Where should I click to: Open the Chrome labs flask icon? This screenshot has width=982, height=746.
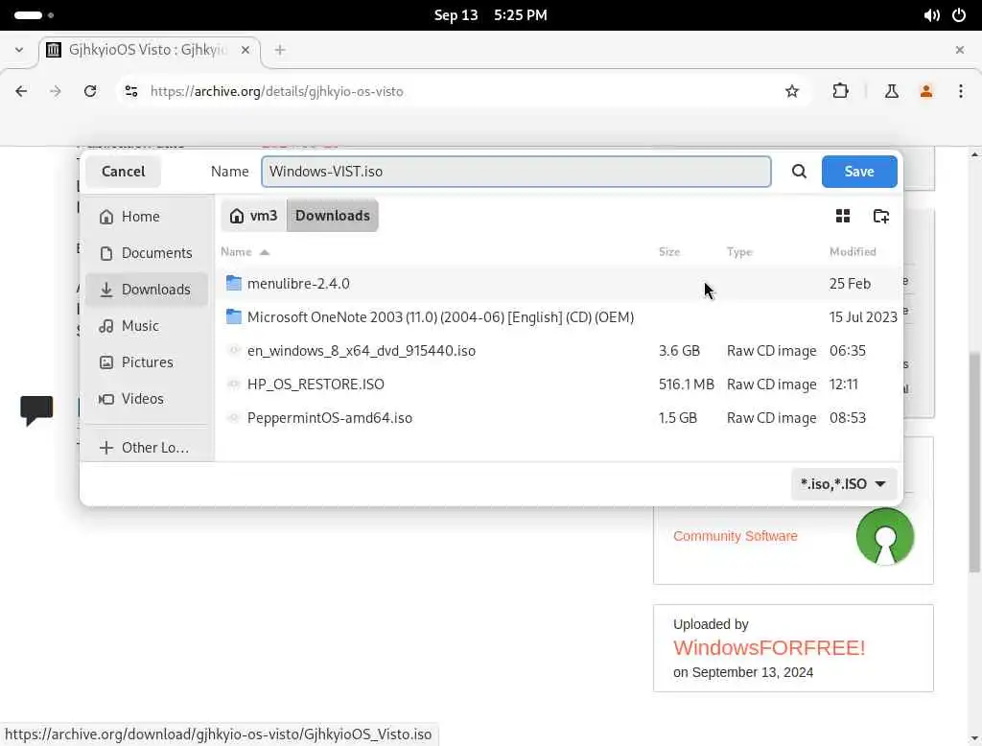pos(891,91)
